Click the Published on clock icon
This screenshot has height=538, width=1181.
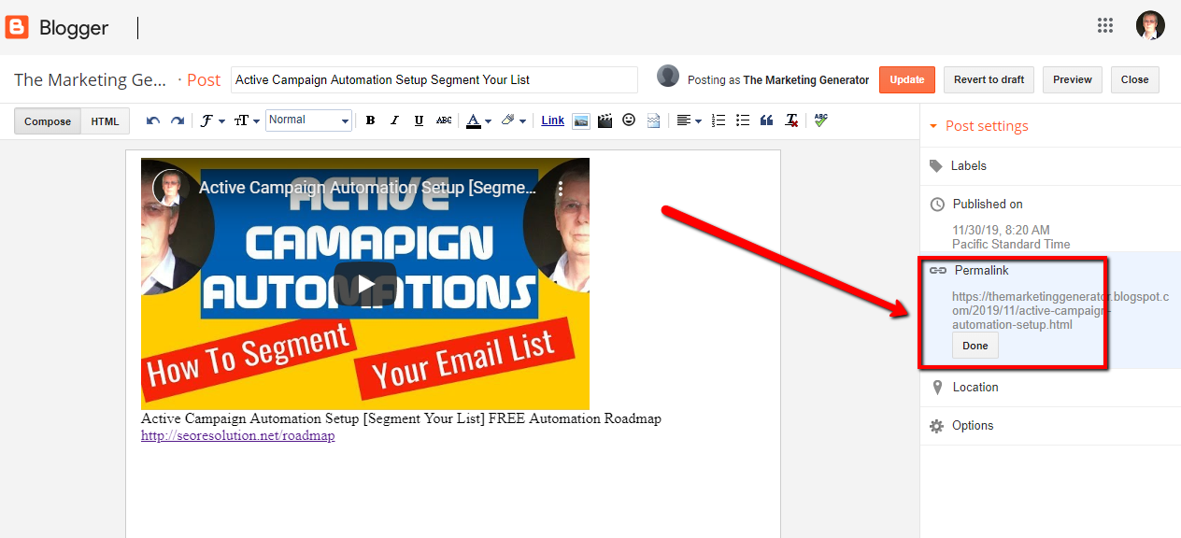tap(937, 204)
